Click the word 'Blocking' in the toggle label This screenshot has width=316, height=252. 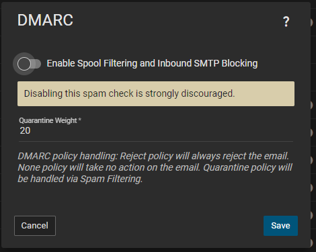click(x=239, y=63)
